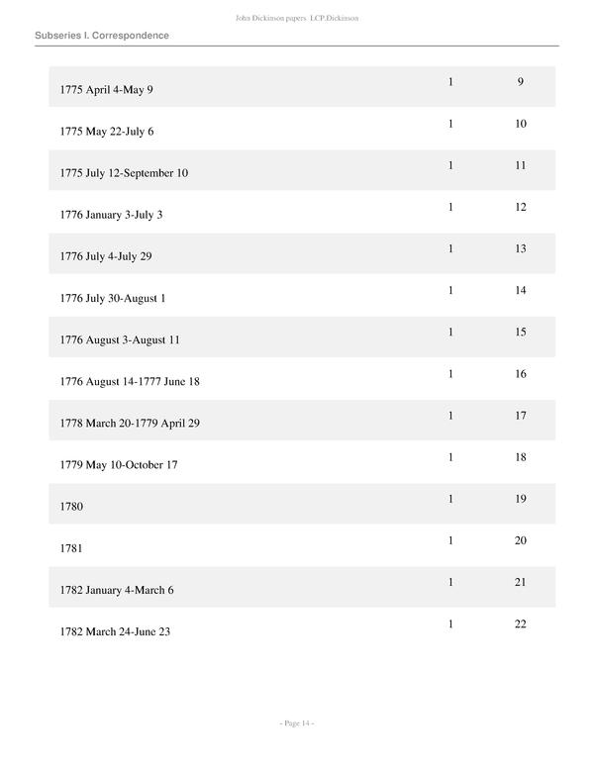
Task: Click the "Subseries I. Correspondence" heading
Action: click(x=101, y=36)
